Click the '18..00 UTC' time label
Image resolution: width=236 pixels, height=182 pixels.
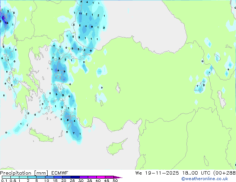[196, 173]
